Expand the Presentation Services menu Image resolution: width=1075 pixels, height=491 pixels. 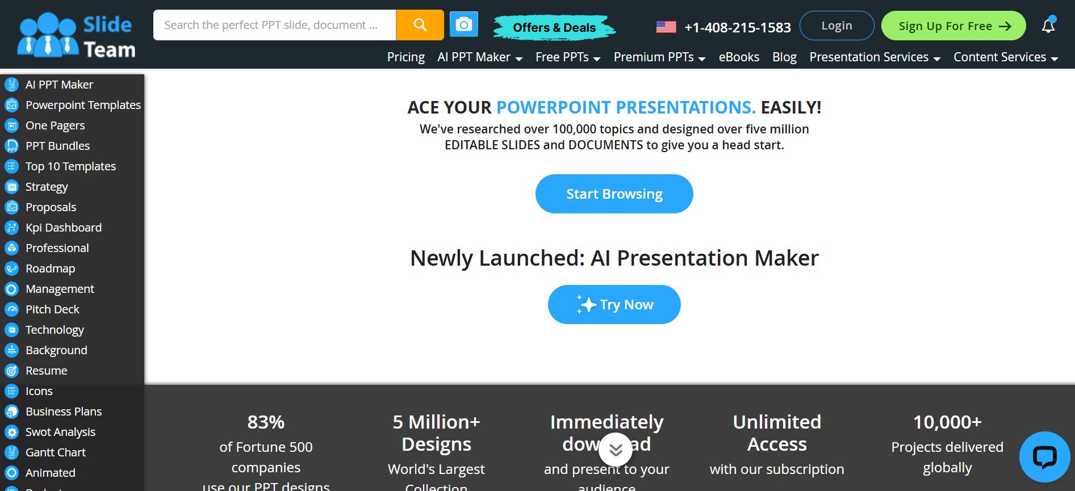pyautogui.click(x=875, y=57)
